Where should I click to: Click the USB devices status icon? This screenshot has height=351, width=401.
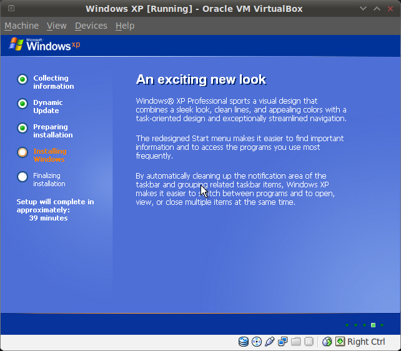(270, 342)
